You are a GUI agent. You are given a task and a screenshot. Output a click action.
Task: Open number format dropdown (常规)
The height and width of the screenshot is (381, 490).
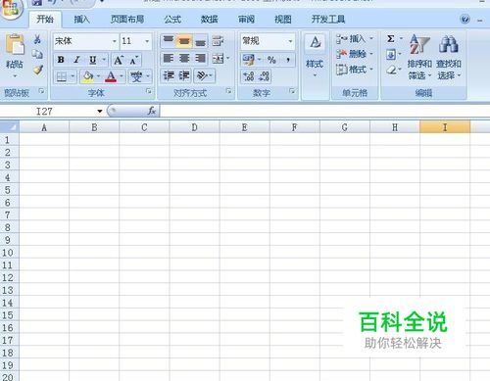point(290,41)
